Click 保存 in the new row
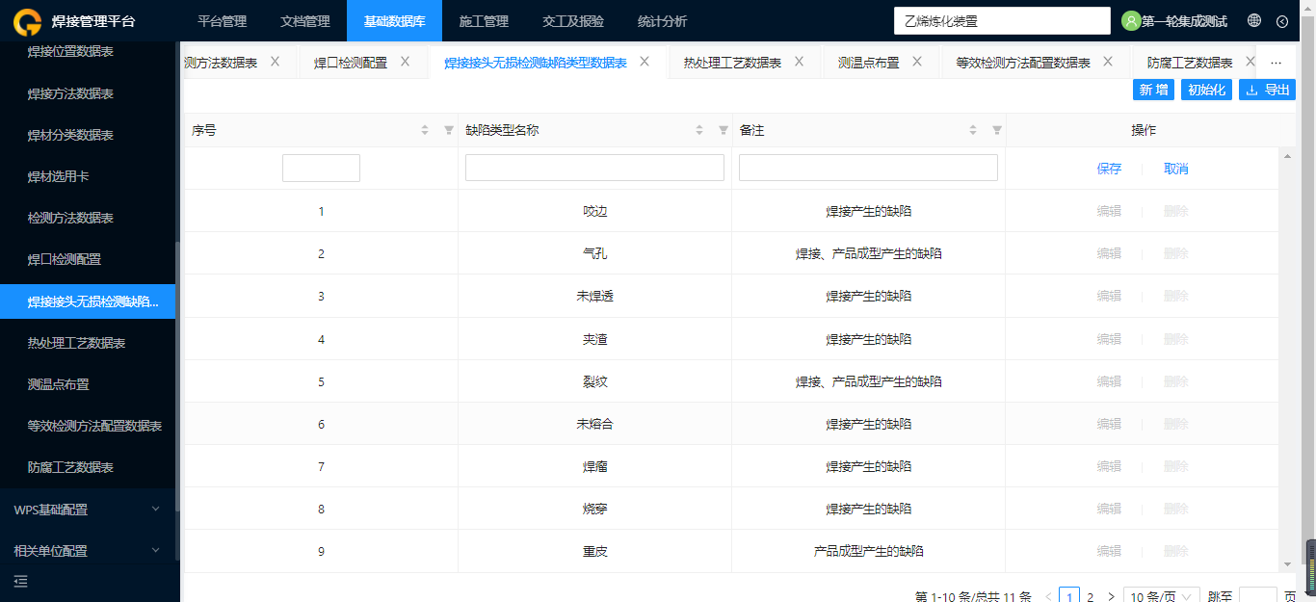1316x602 pixels. (x=1109, y=169)
